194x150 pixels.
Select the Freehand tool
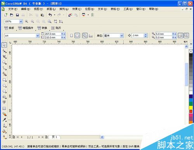click(x=4, y=68)
